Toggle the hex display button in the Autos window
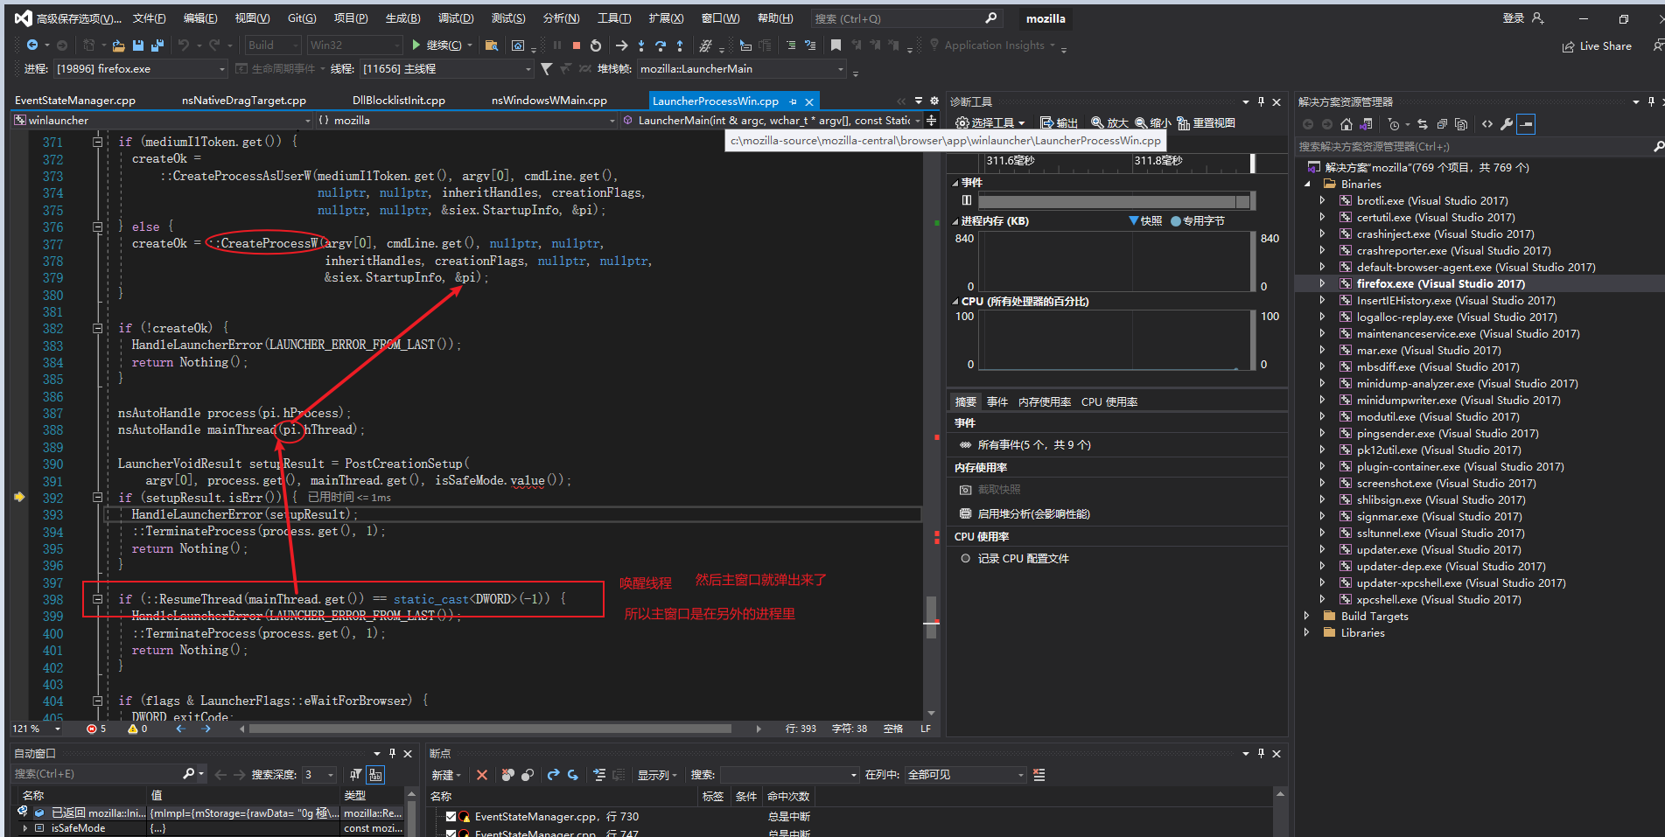This screenshot has width=1665, height=837. point(375,775)
